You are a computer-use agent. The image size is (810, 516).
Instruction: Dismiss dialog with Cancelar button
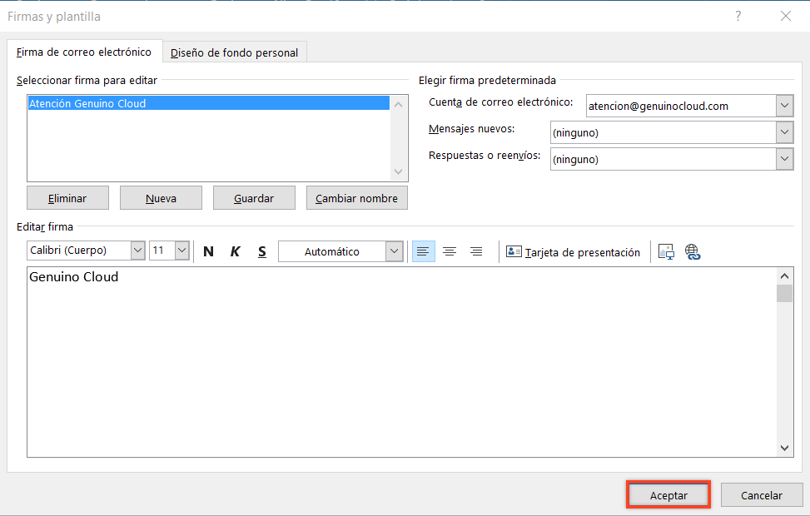click(x=762, y=495)
